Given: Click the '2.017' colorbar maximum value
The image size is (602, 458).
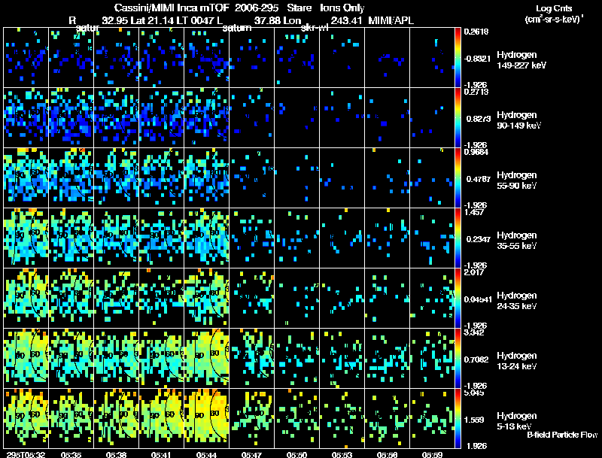Looking at the screenshot, I should [x=474, y=272].
